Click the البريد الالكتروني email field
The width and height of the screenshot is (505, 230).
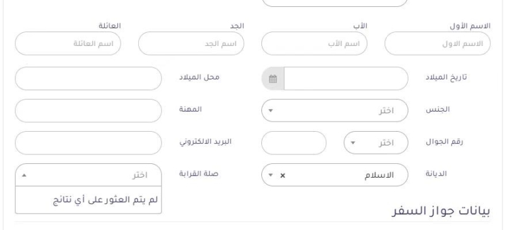[x=88, y=143]
